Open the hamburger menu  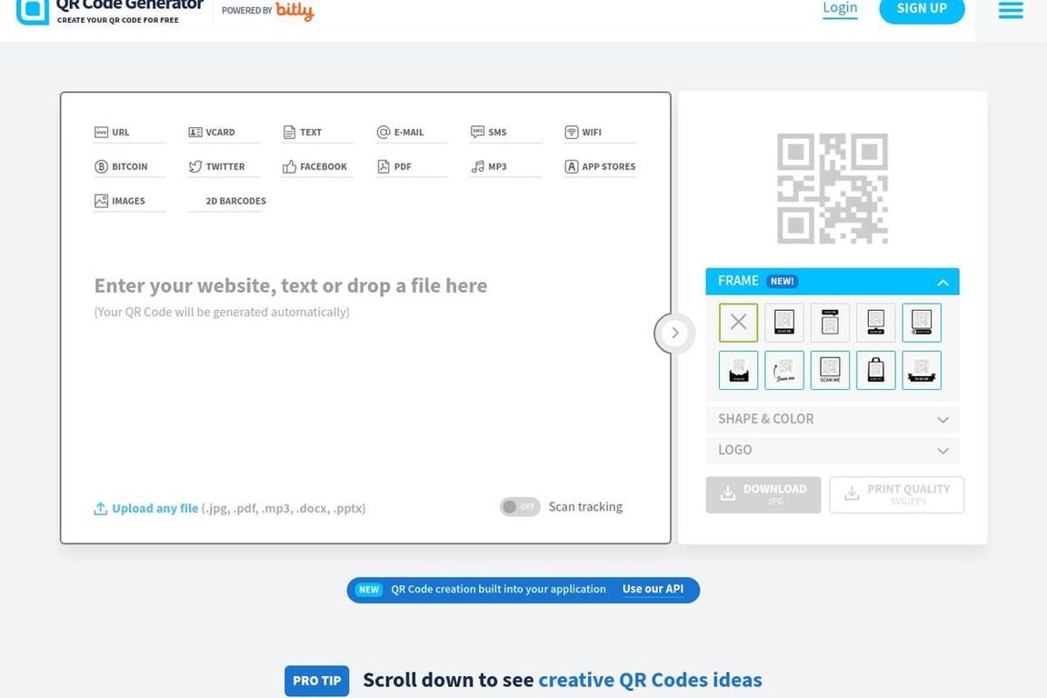click(x=1010, y=10)
